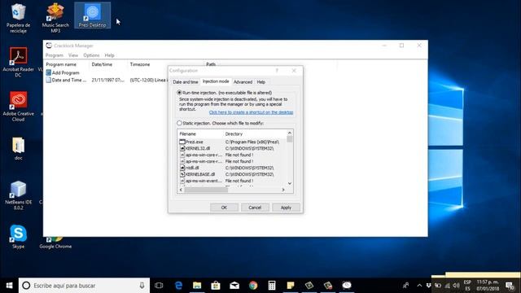Switch to the Cracklock clock icon in taskbar

[347, 286]
